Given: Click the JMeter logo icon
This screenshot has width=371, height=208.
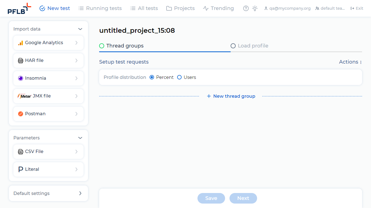Looking at the screenshot, I should coord(25,96).
